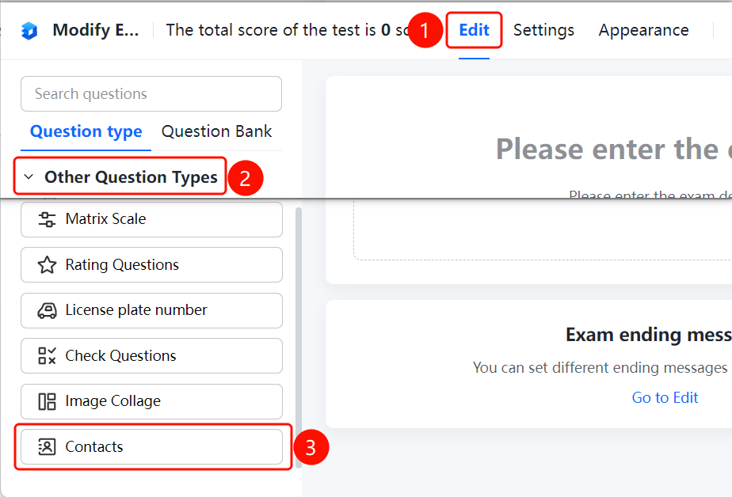Click the Check Questions checkbox icon
Viewport: 732px width, 497px height.
pyautogui.click(x=47, y=355)
